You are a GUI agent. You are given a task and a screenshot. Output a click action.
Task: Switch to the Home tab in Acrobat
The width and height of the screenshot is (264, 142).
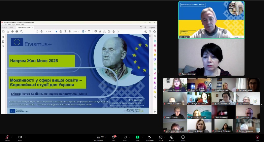tap(5, 27)
